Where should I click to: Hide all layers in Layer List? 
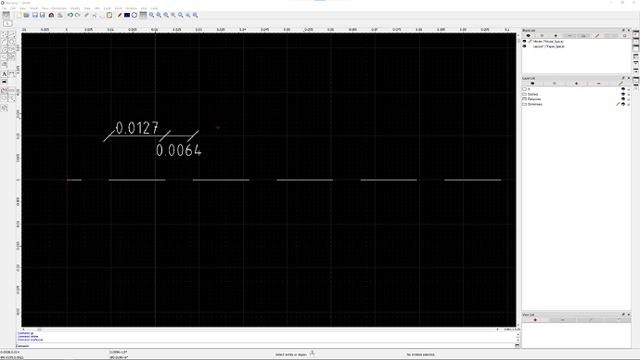555,84
